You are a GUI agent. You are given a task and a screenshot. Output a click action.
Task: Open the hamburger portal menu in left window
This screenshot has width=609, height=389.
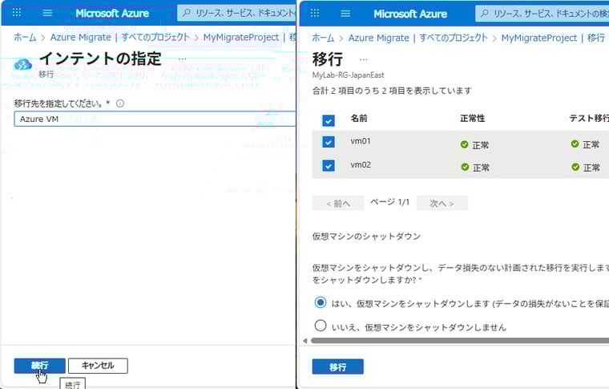click(47, 13)
